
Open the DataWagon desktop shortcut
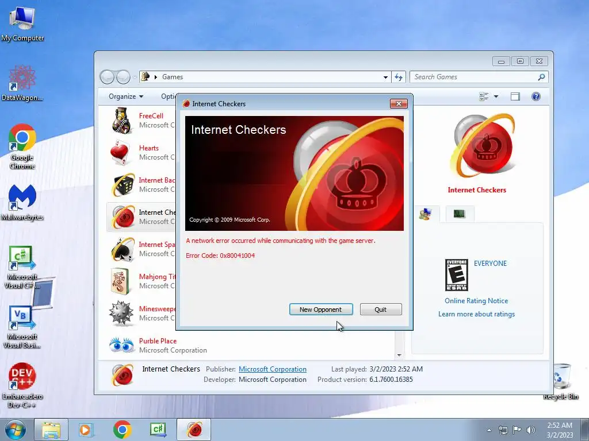[x=22, y=83]
